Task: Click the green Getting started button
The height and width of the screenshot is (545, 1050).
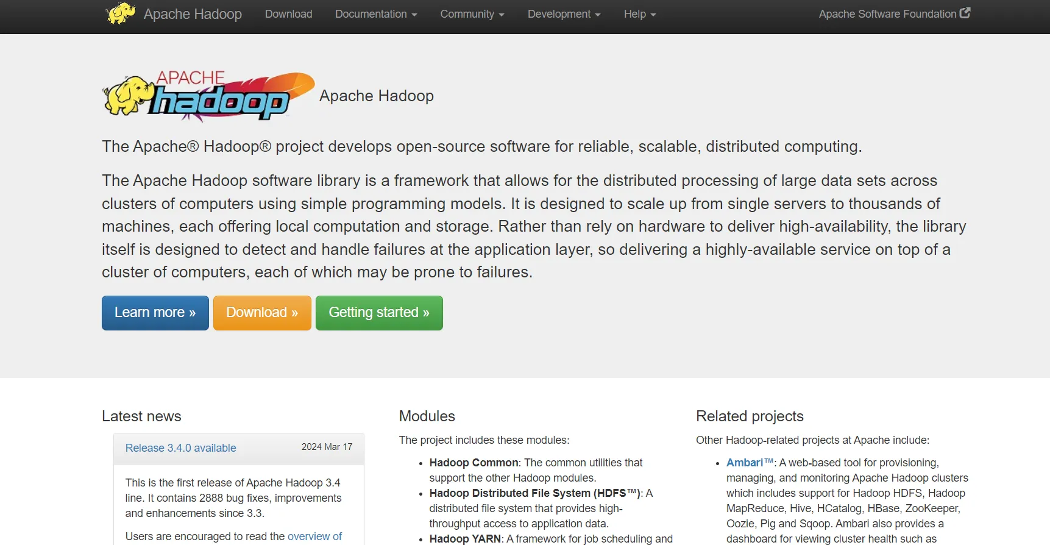Action: (x=379, y=313)
